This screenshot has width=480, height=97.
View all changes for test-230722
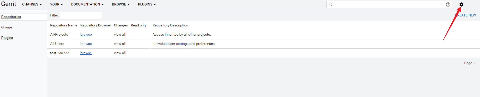tap(120, 53)
